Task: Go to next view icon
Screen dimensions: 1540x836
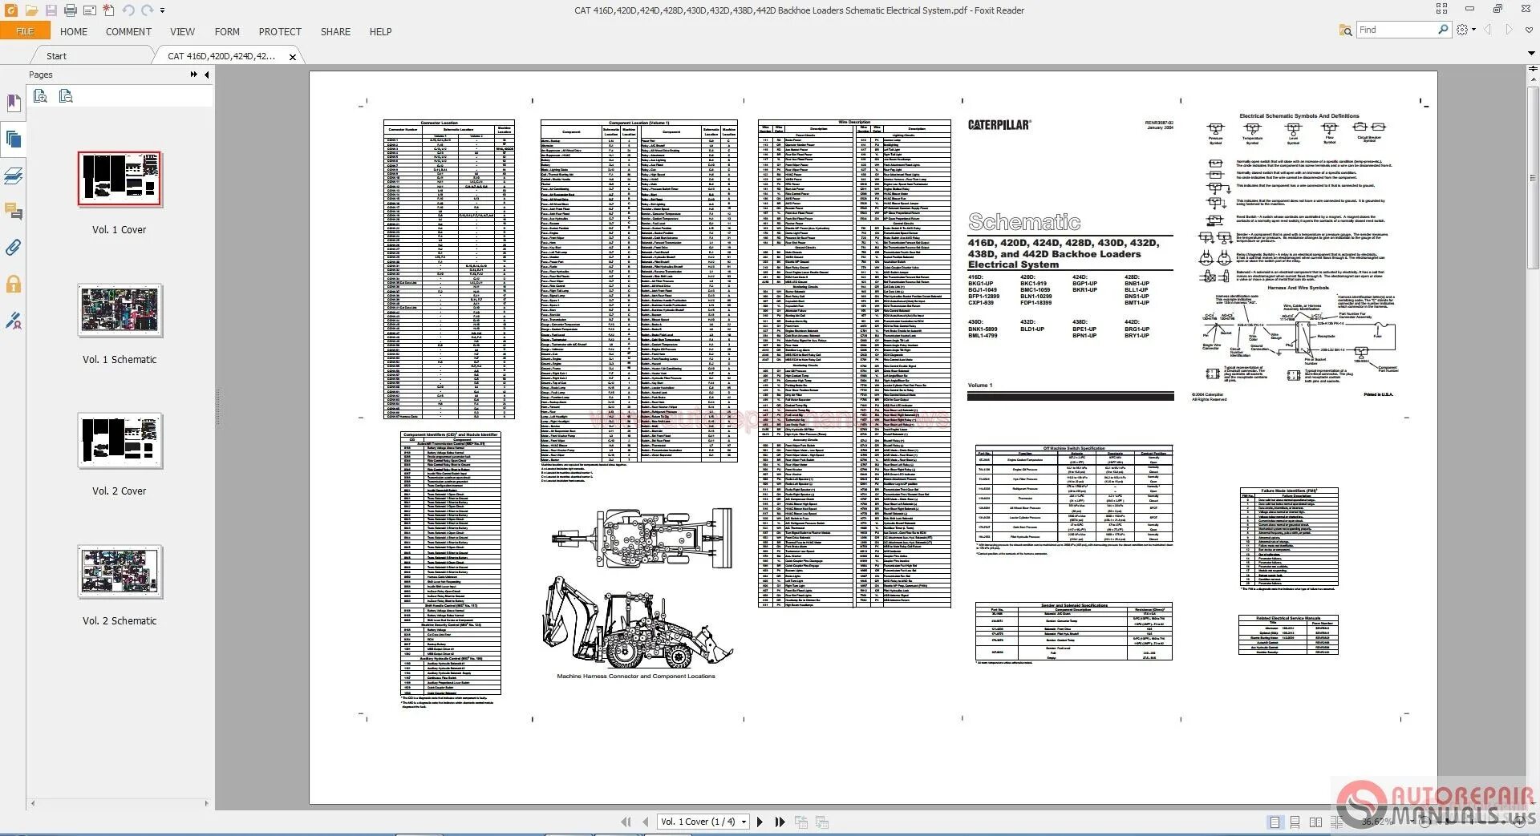Action: point(821,822)
